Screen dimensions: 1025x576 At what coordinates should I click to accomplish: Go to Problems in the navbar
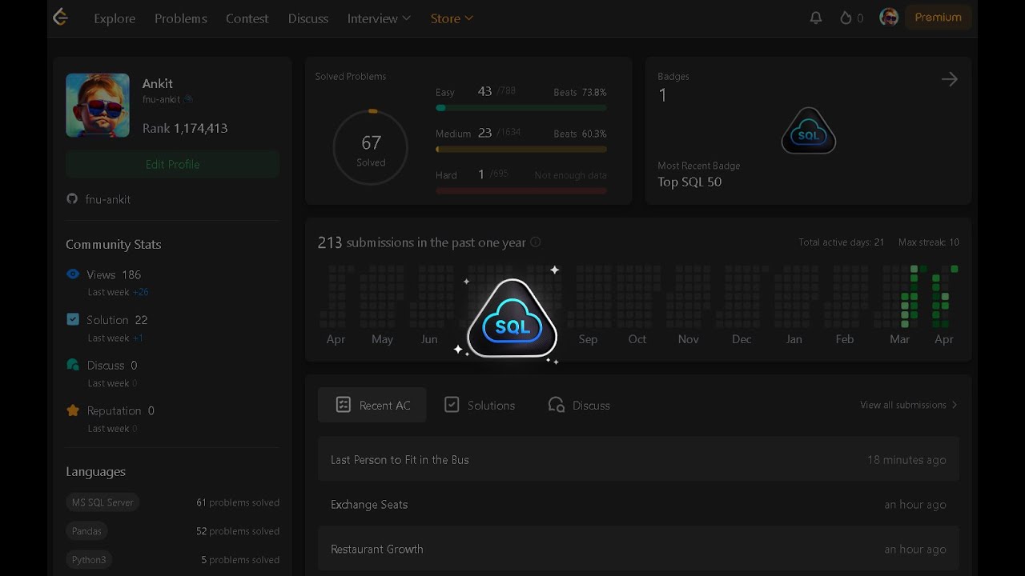pos(181,18)
